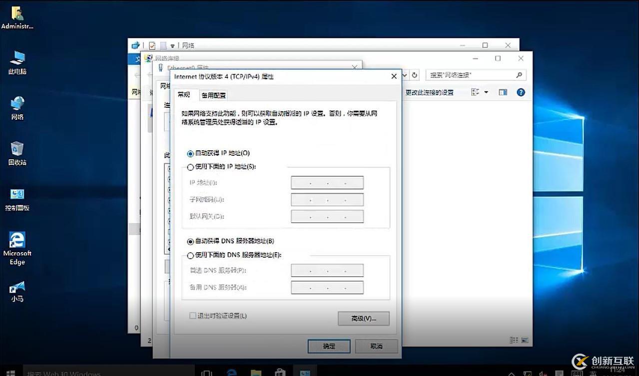Open the Store from the taskbar
This screenshot has width=639, height=376.
click(280, 373)
